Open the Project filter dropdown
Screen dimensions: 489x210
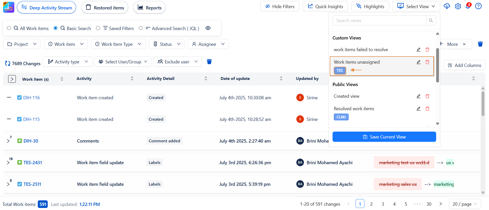pos(22,44)
